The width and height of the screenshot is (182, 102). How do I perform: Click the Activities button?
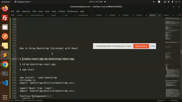point(6,2)
